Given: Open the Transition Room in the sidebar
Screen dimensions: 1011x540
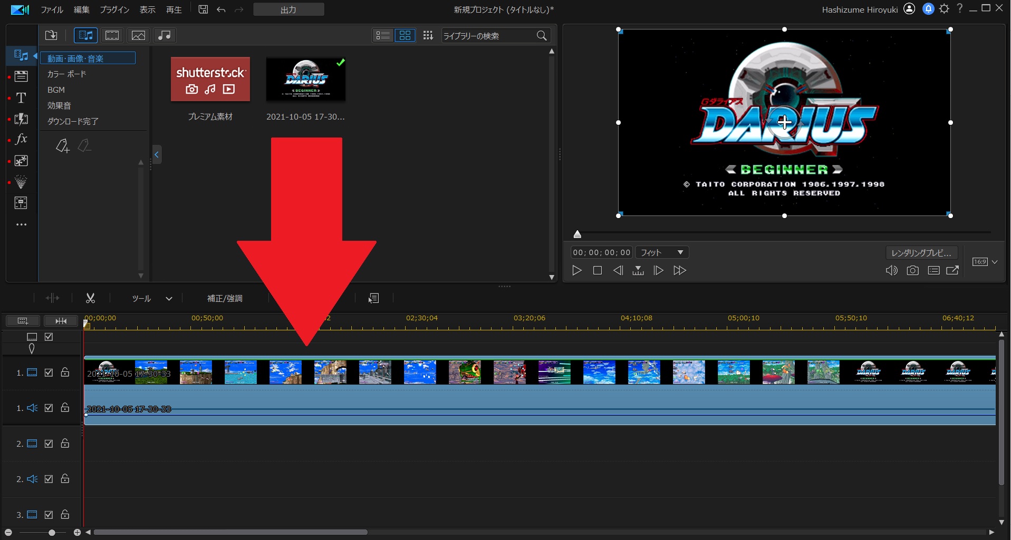Looking at the screenshot, I should [x=21, y=119].
